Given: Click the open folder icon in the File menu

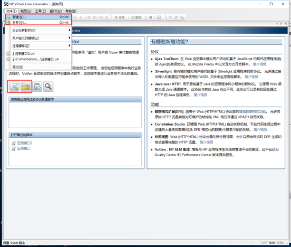Looking at the screenshot, I should (8, 23).
